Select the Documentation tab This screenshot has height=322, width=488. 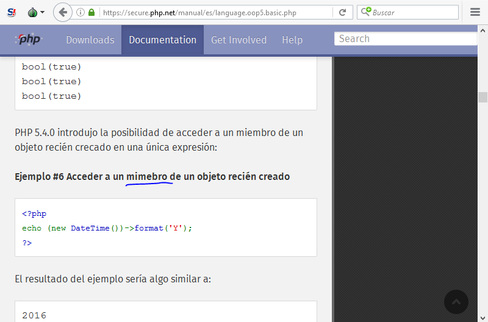coord(162,40)
